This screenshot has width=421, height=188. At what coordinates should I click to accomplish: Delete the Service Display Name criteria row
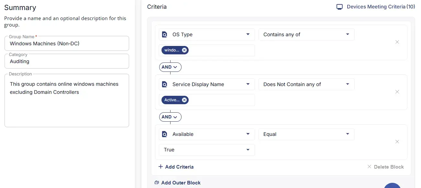pos(397,92)
